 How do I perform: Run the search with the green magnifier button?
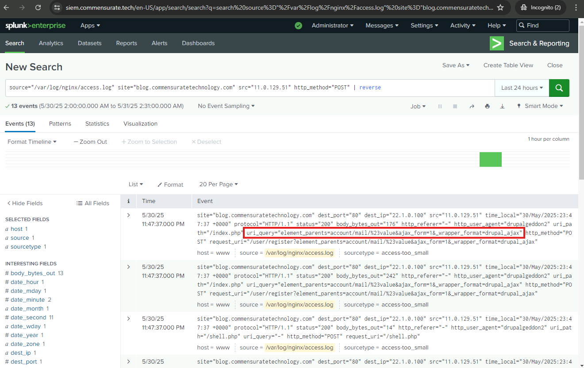[x=559, y=88]
